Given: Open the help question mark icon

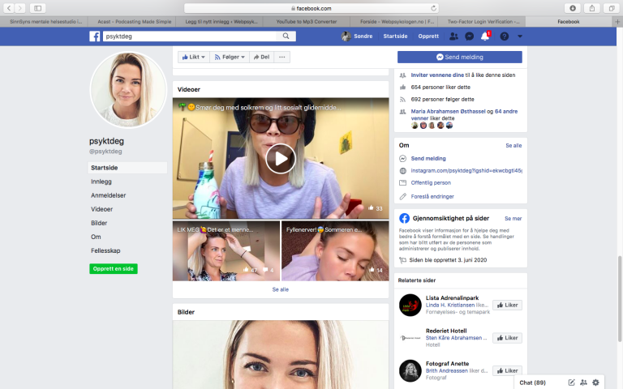Looking at the screenshot, I should (x=505, y=36).
